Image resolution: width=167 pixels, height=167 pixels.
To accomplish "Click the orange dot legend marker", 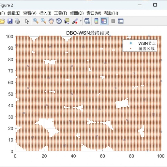I will (x=131, y=48).
